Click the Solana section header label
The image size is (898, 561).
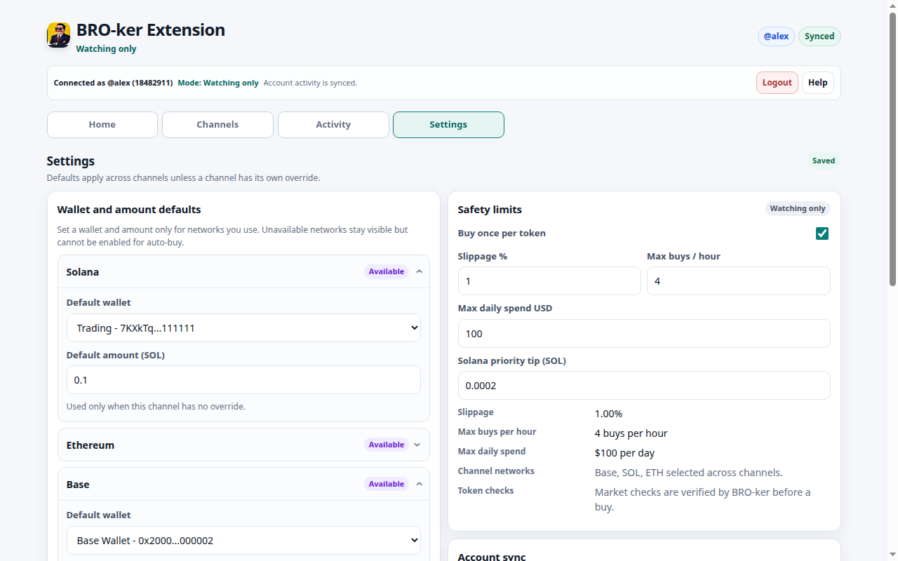83,272
